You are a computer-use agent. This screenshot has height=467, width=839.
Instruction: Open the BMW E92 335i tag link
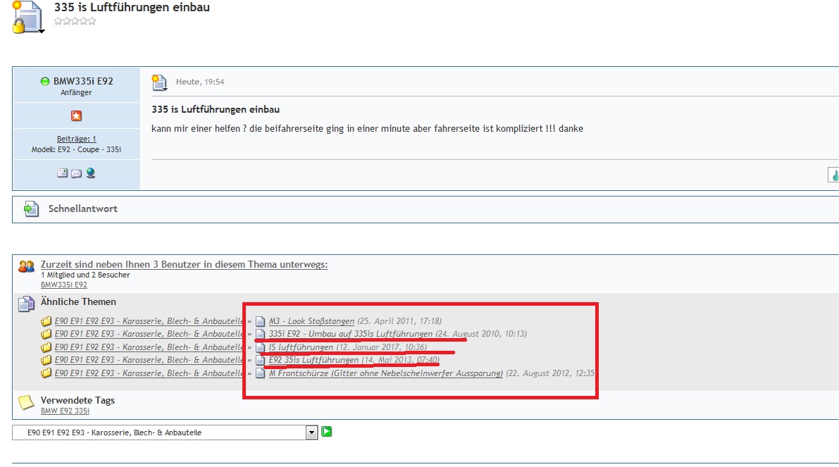tap(65, 411)
